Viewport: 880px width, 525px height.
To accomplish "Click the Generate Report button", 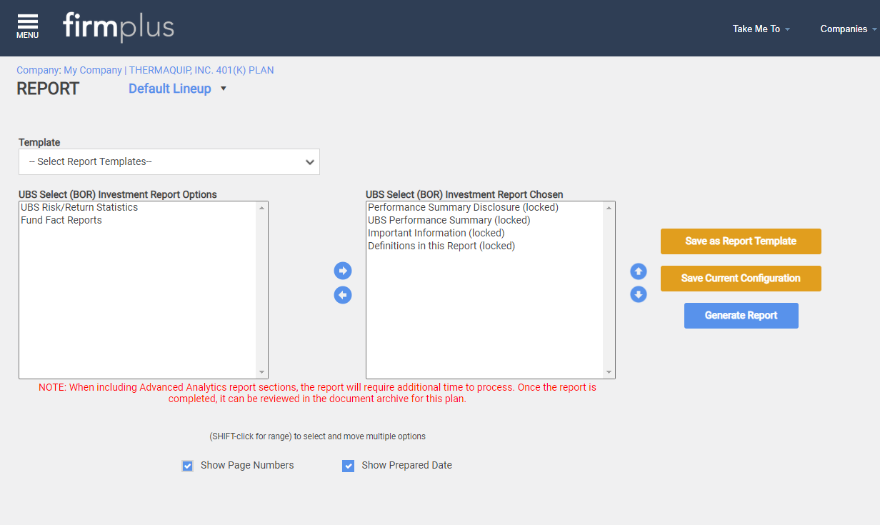I will pos(741,316).
